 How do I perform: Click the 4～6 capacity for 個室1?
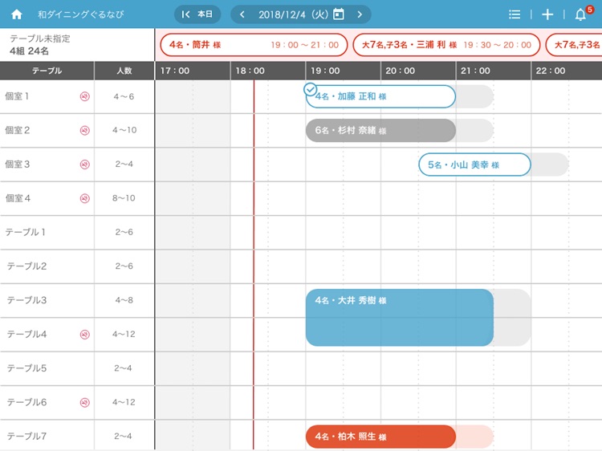(x=124, y=97)
